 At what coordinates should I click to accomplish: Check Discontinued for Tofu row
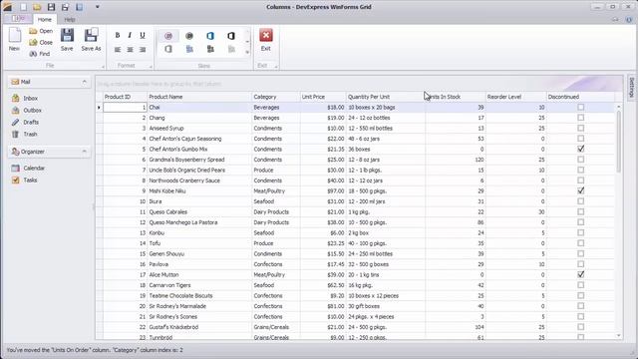(x=580, y=243)
